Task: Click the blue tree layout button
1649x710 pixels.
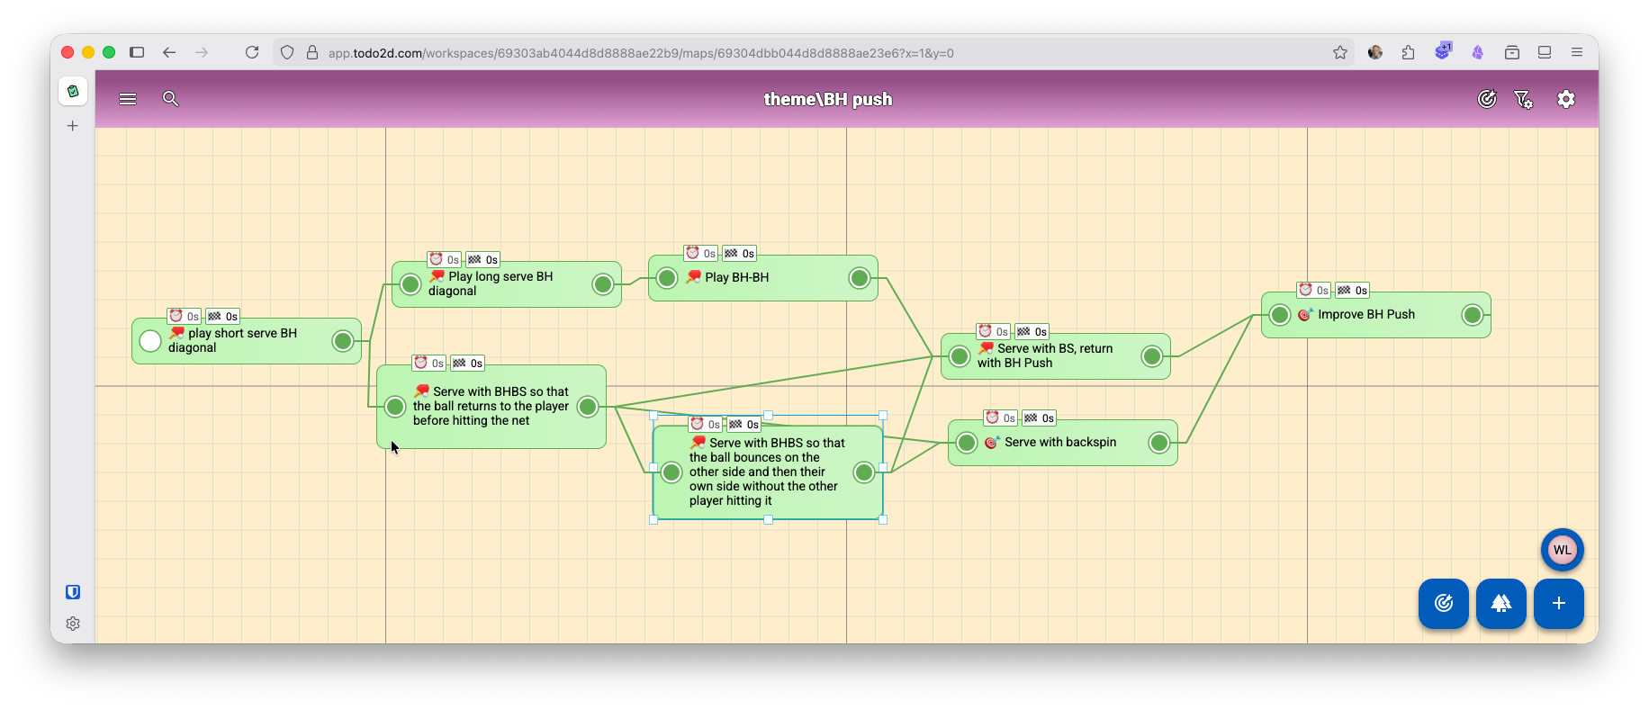Action: click(x=1501, y=603)
